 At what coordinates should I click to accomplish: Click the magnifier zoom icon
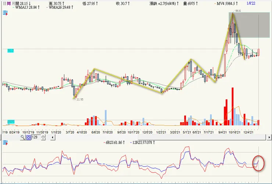(x=22, y=137)
